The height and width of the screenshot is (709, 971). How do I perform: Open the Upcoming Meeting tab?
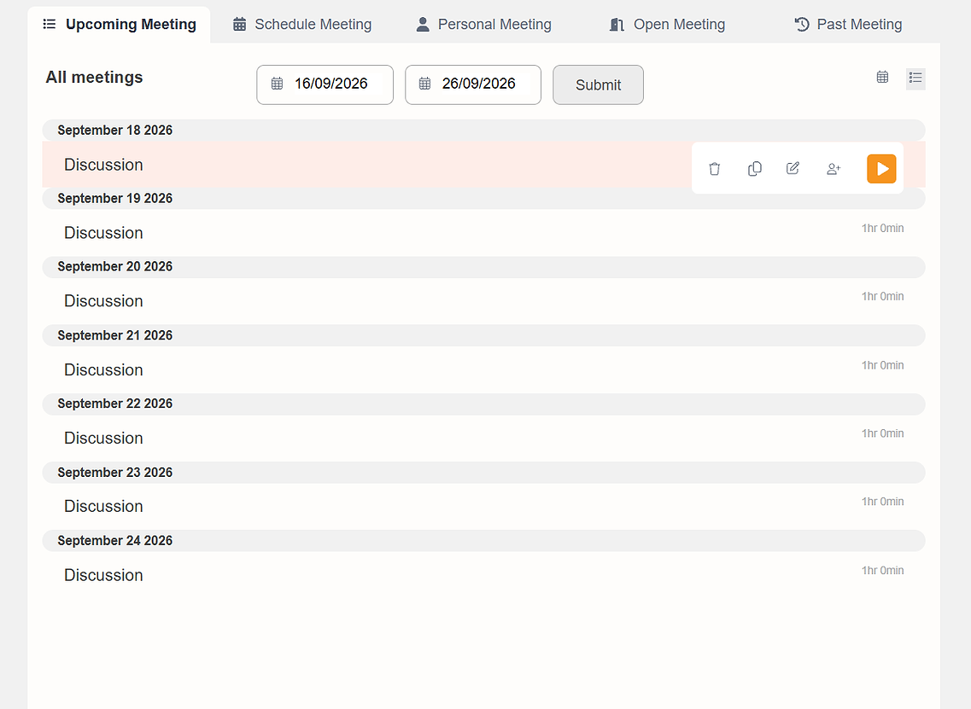click(x=119, y=25)
